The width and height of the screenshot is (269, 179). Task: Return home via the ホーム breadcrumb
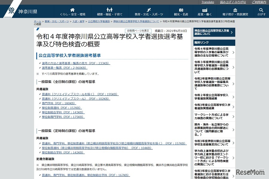pos(37,21)
